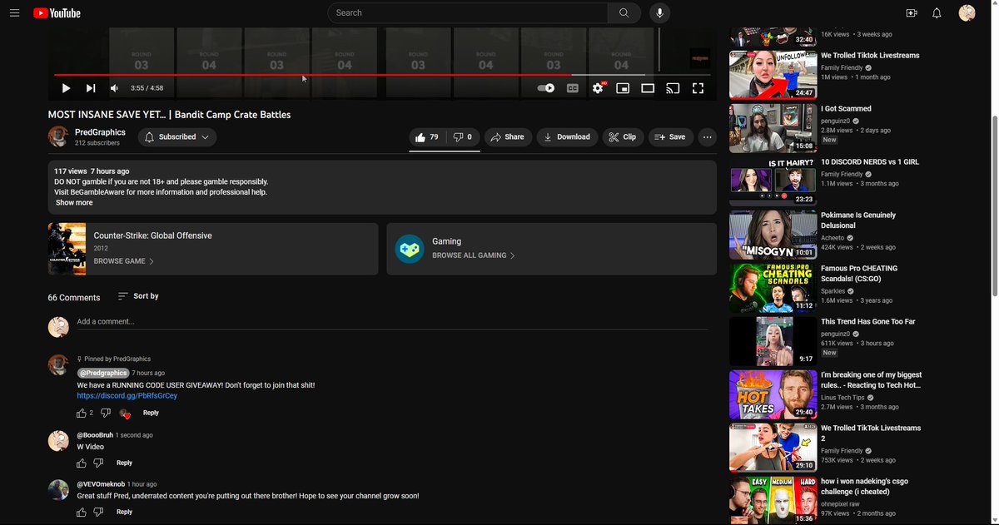Dislike the pinned Predgraphics comment
The width and height of the screenshot is (999, 525).
pyautogui.click(x=106, y=414)
